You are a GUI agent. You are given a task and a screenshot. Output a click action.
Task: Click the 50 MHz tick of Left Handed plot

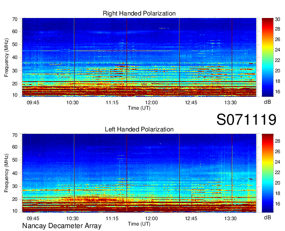[15, 160]
